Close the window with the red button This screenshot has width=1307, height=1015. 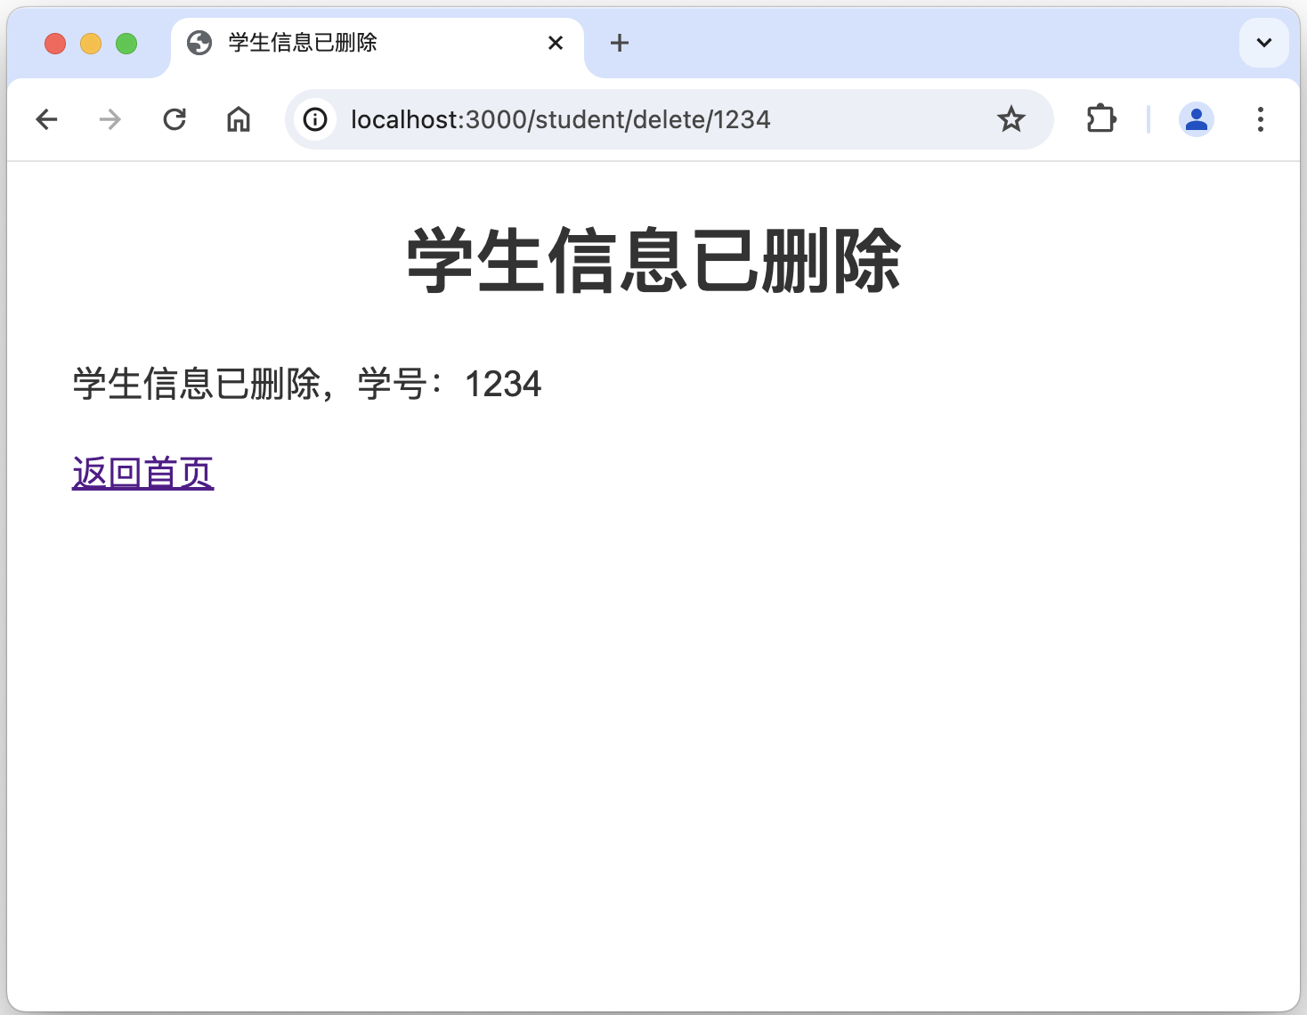point(55,44)
